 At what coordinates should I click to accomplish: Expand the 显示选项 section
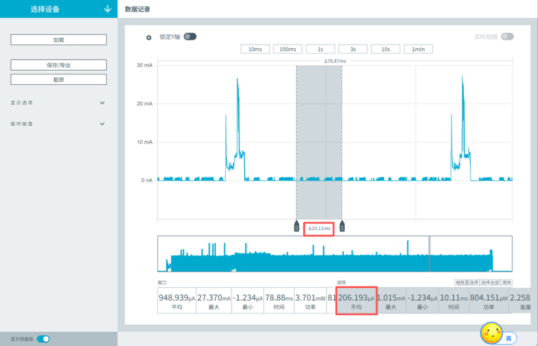click(x=57, y=103)
